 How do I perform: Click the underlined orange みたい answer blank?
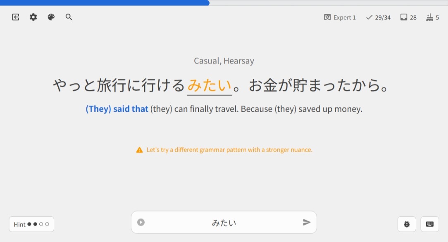pos(209,86)
